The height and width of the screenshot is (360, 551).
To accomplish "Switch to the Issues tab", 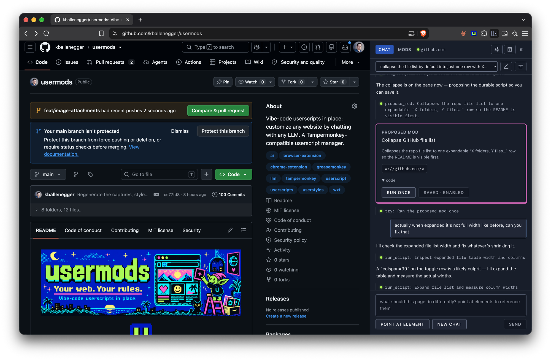I will 67,62.
